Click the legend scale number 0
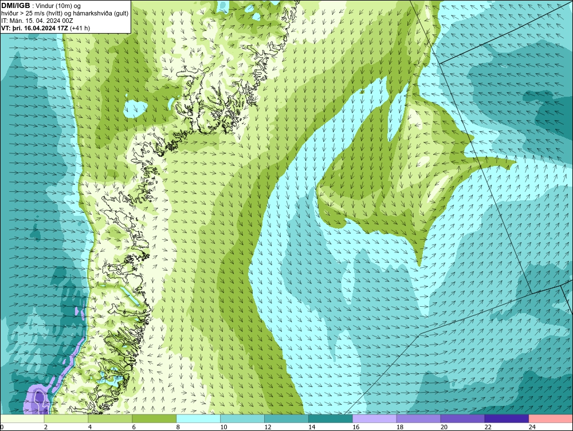 2,427
